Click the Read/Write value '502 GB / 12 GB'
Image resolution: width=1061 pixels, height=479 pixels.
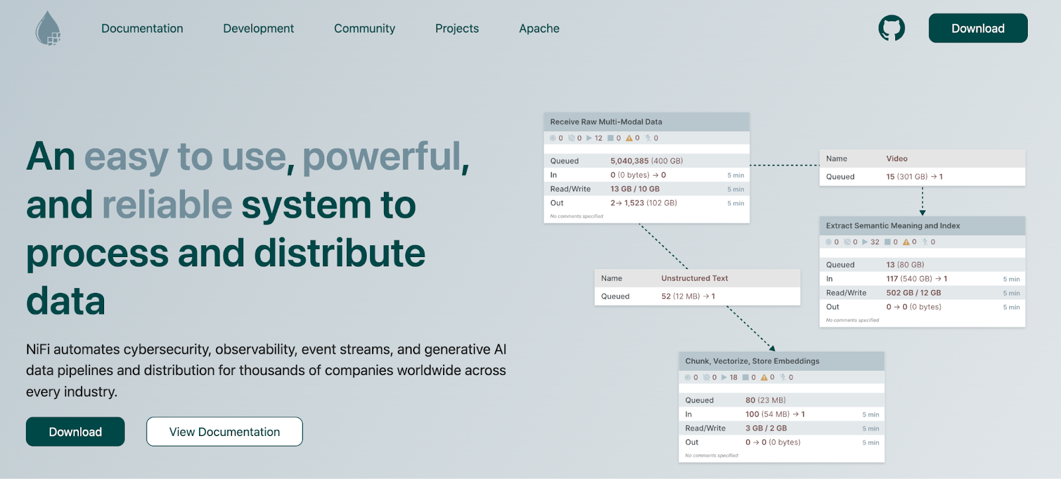click(x=913, y=293)
